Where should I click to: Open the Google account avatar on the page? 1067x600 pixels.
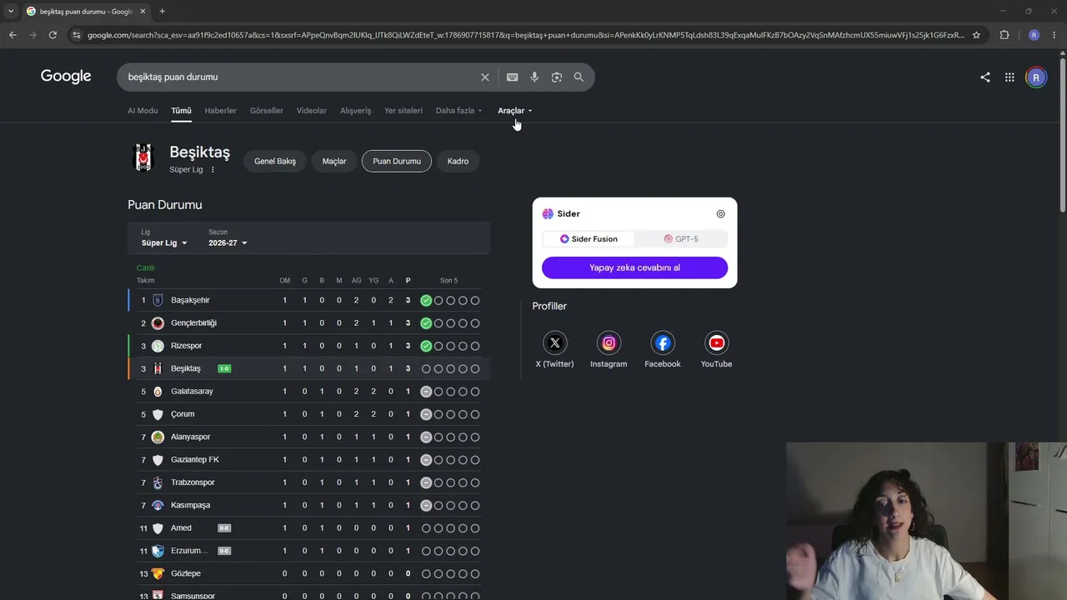(x=1036, y=77)
